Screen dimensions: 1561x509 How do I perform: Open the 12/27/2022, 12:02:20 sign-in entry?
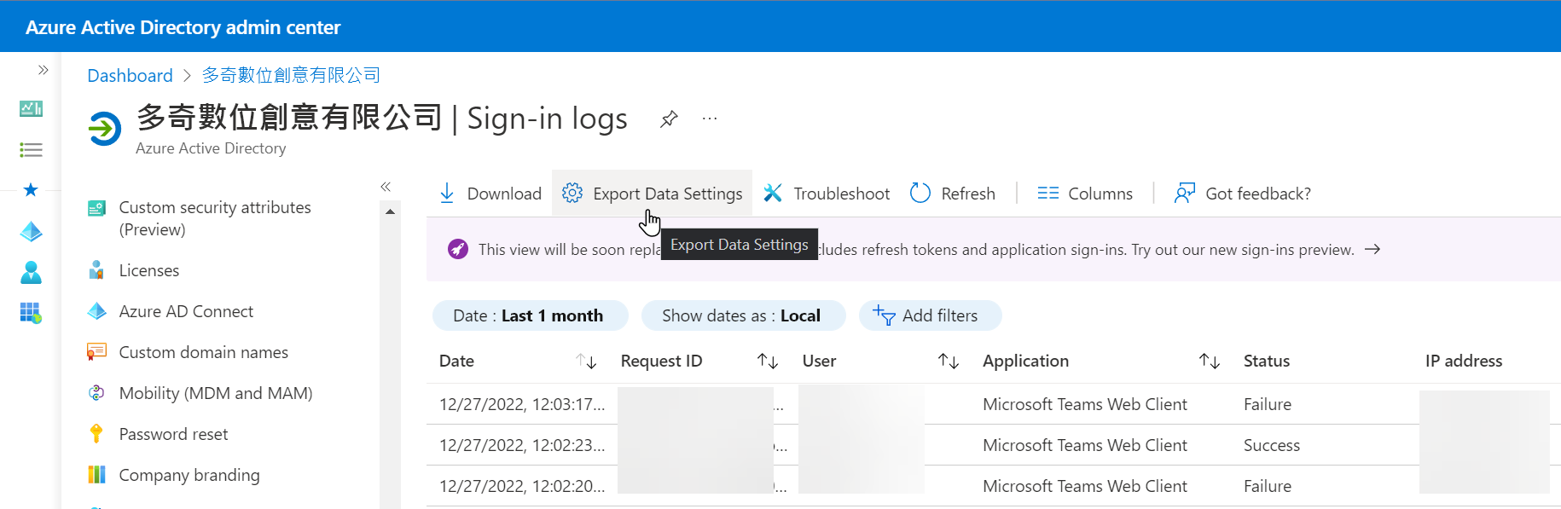pyautogui.click(x=994, y=486)
